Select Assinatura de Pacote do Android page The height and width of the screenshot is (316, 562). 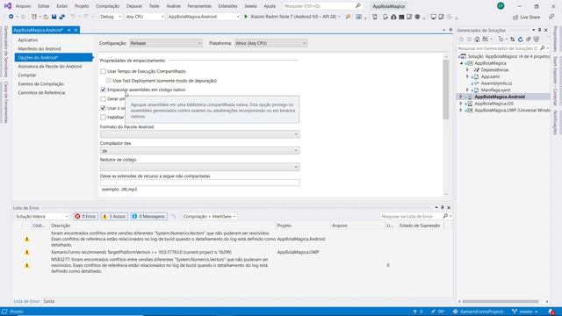click(x=50, y=67)
